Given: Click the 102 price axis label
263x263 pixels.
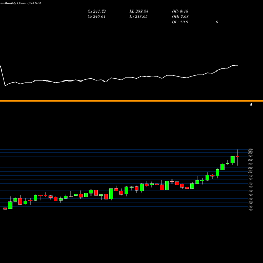Looking at the screenshot, I should 251,210.
